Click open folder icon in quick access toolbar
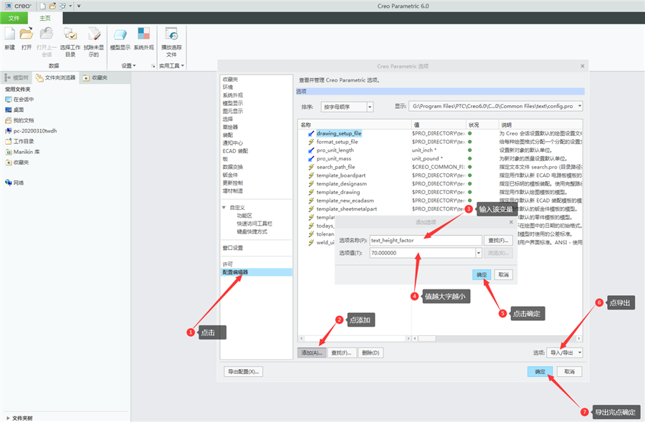Screen dimensions: 645x422 pos(52,6)
